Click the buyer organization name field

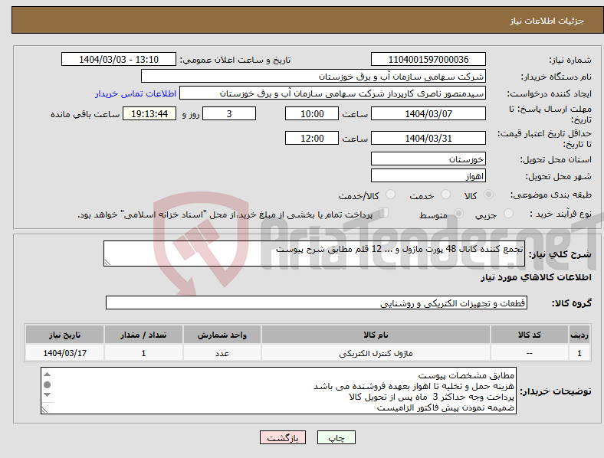click(313, 76)
